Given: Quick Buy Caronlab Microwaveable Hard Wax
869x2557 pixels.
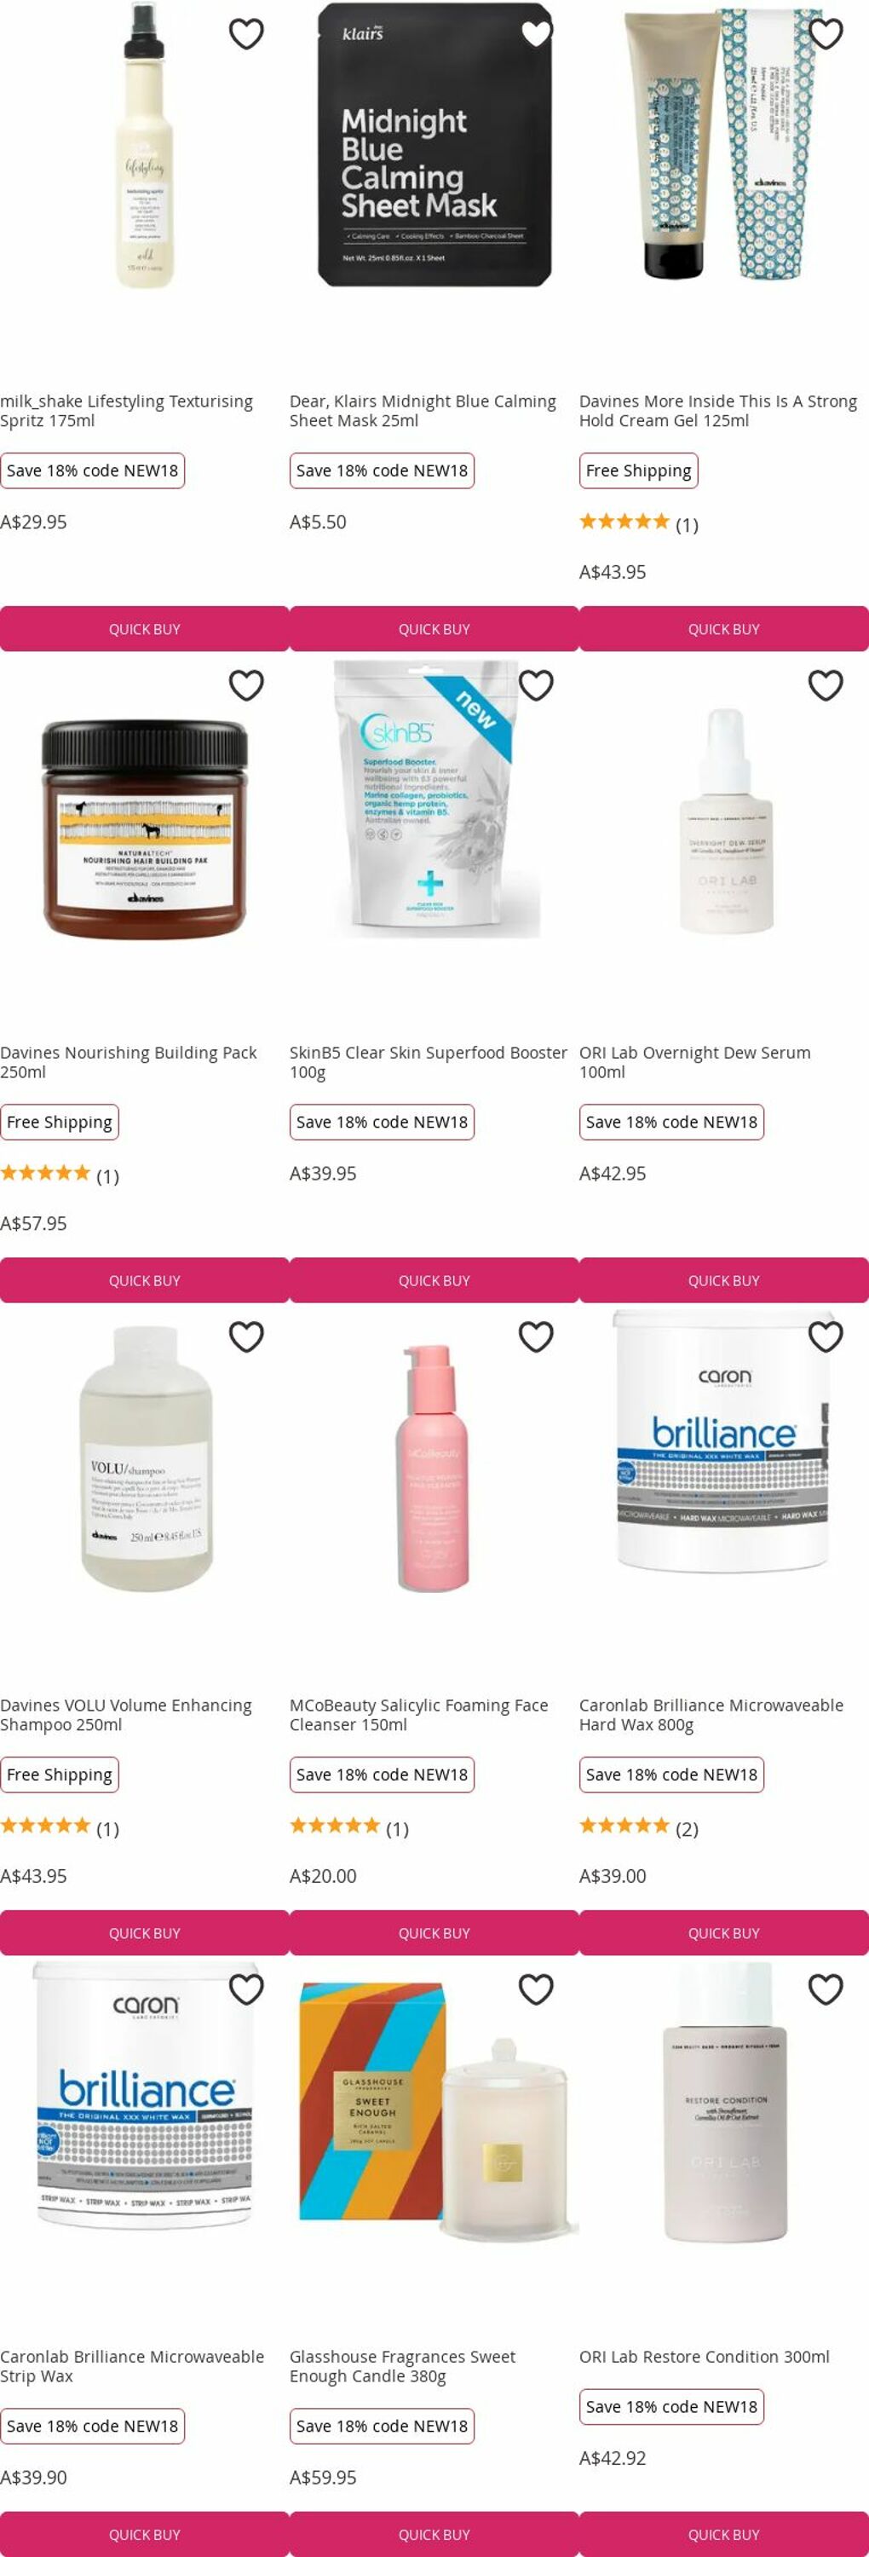Looking at the screenshot, I should [x=724, y=1932].
